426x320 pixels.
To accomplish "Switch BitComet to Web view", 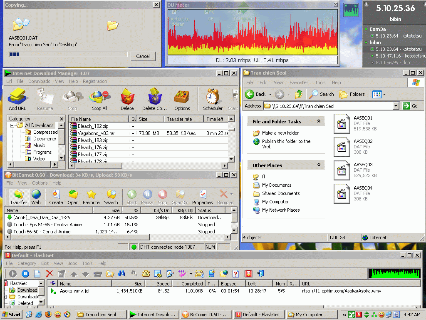I will pyautogui.click(x=36, y=197).
